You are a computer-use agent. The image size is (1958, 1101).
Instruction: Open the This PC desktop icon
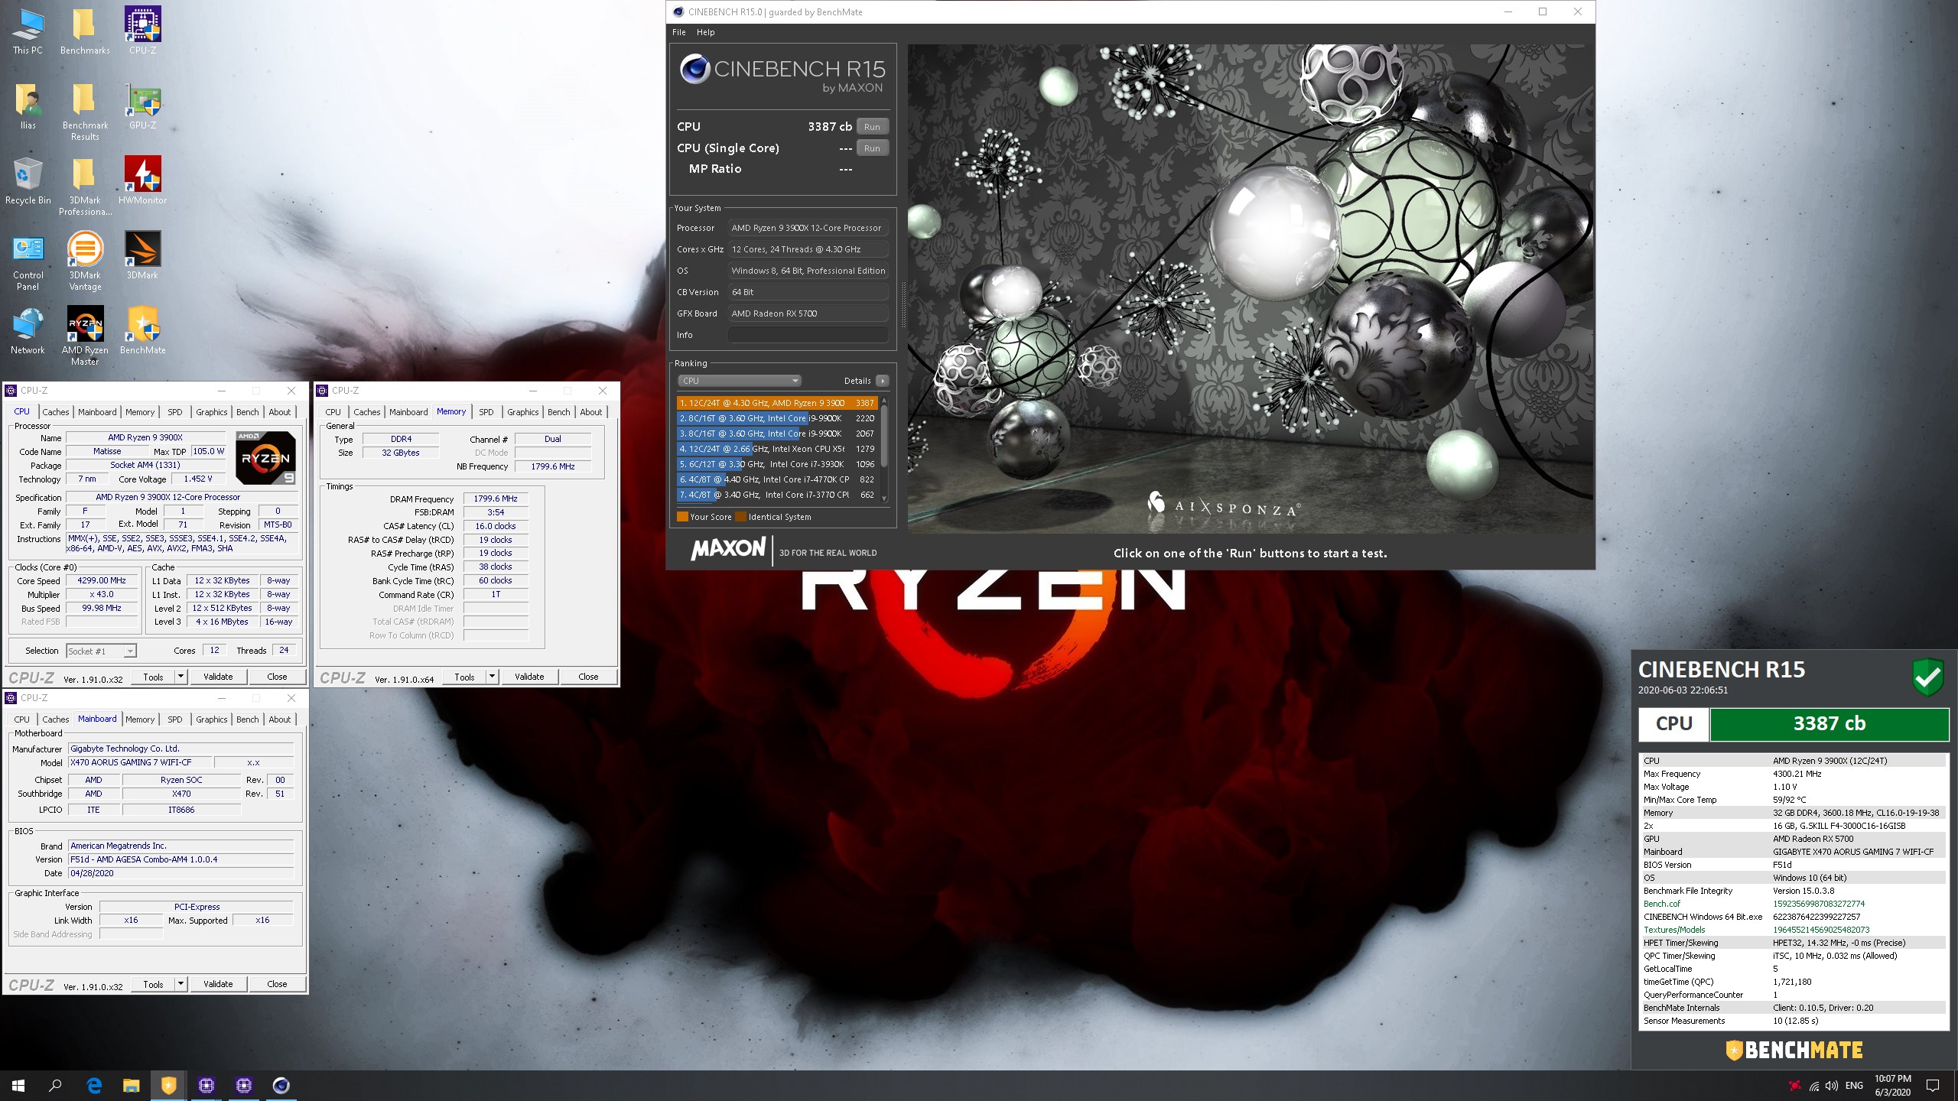click(28, 31)
